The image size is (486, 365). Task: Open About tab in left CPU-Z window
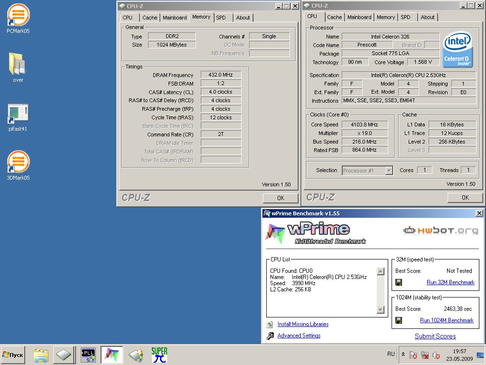(243, 18)
